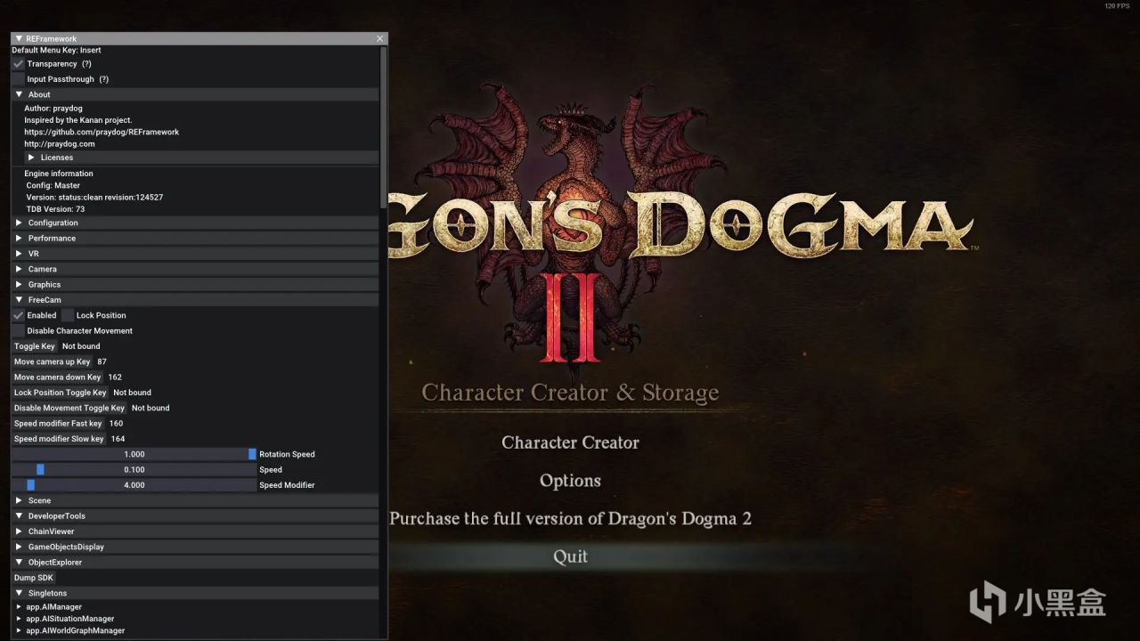1140x641 pixels.
Task: Click the Transparency help (?) marker
Action: click(86, 64)
